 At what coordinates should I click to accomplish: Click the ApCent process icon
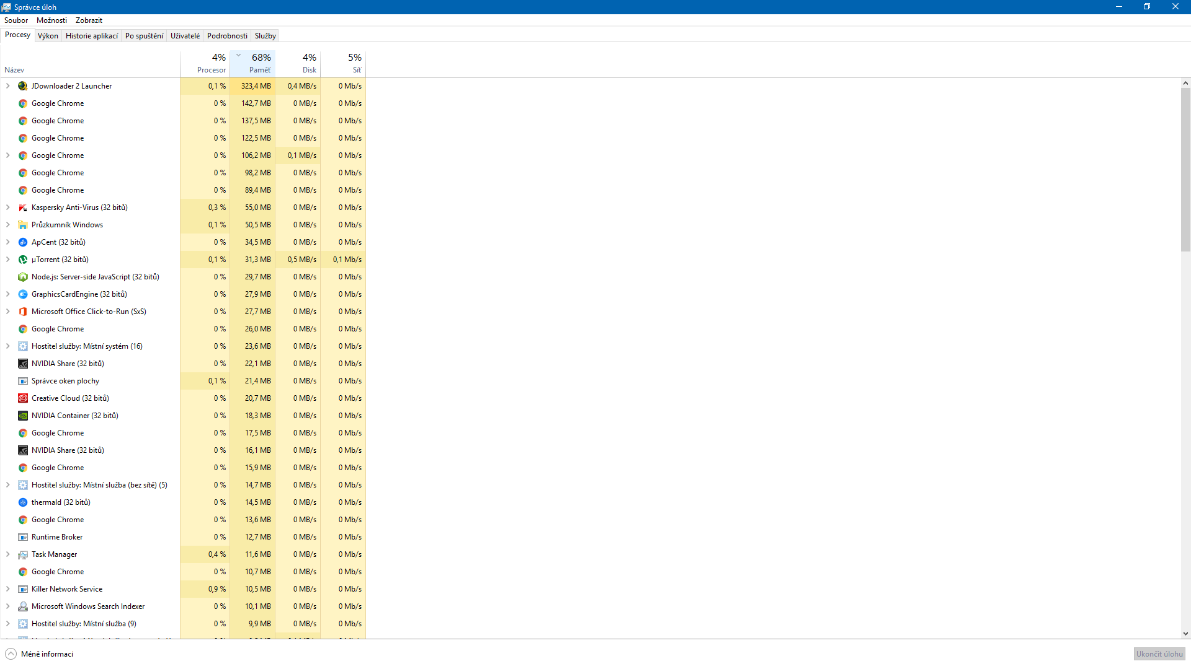pyautogui.click(x=23, y=242)
